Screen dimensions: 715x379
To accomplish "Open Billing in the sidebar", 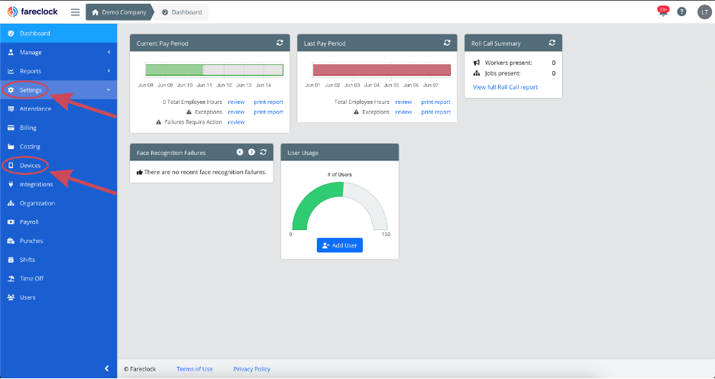I will (x=58, y=128).
